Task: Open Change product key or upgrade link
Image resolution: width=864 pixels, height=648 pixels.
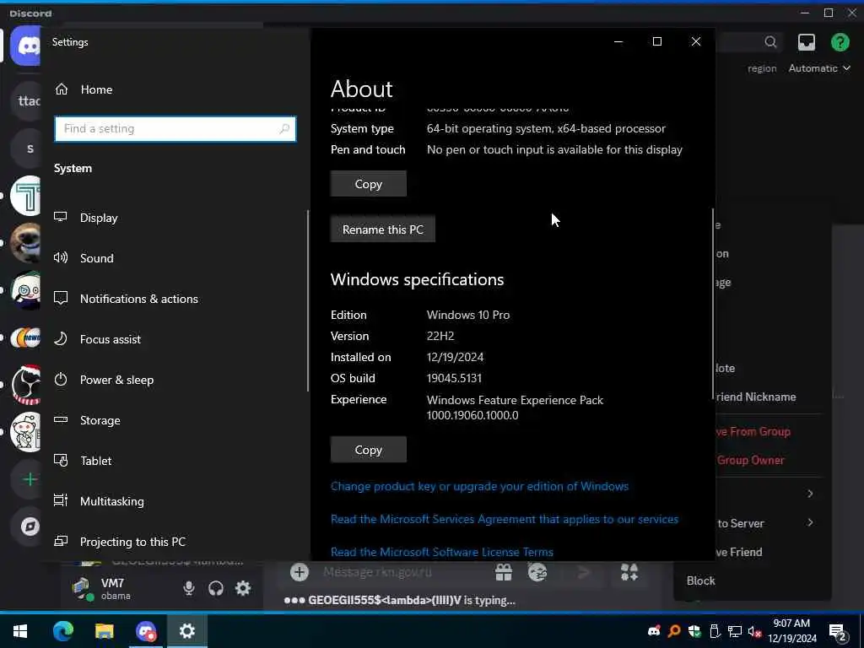Action: pos(479,487)
